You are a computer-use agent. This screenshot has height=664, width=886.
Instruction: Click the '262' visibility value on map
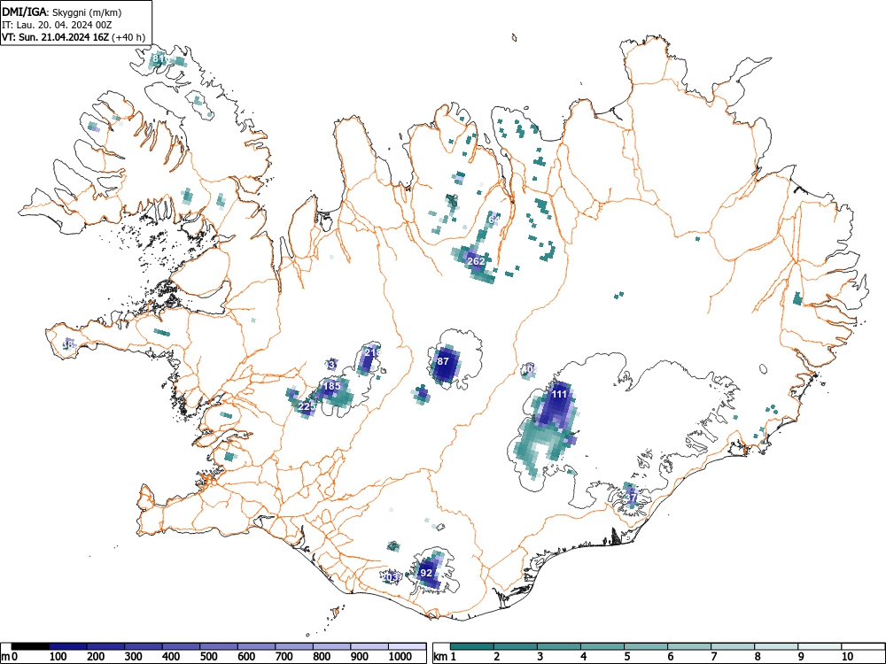tap(476, 261)
